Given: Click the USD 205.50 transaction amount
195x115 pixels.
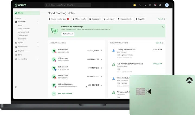Looking at the screenshot, I should click(157, 50).
